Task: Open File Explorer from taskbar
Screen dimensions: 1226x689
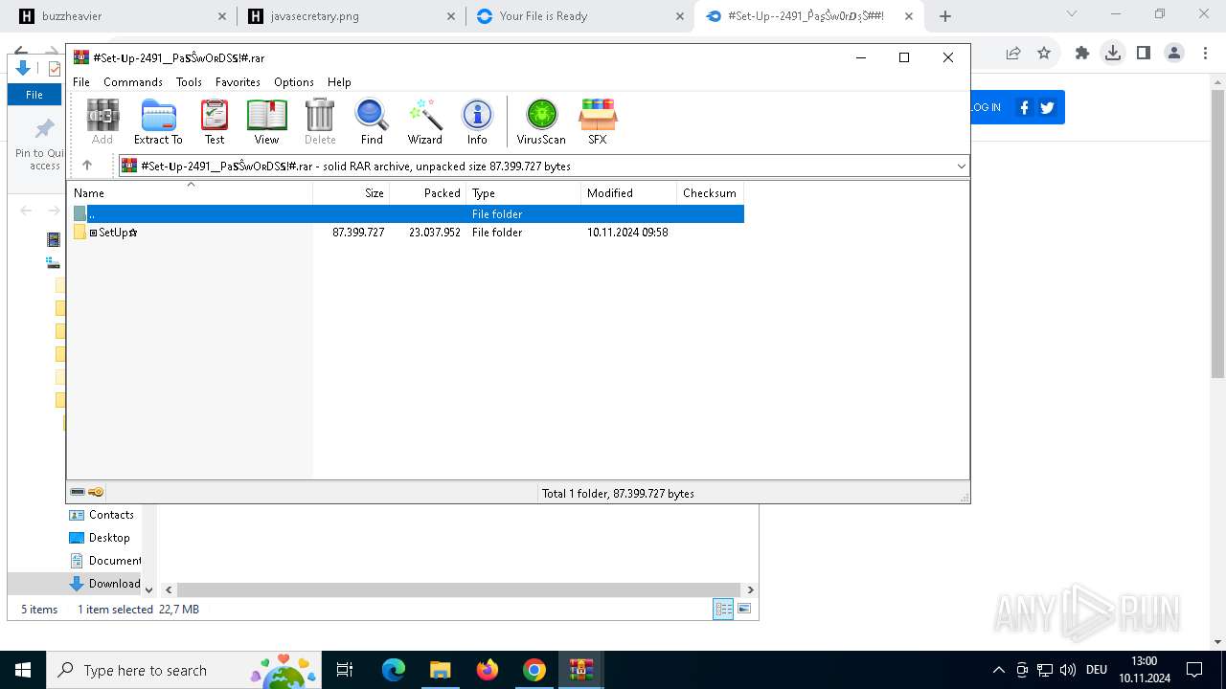Action: click(440, 670)
